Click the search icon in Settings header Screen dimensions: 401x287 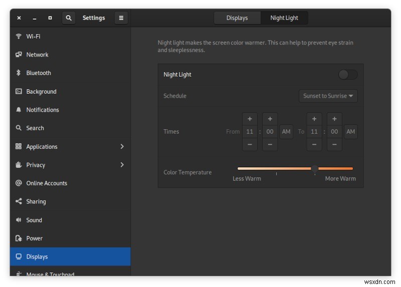(x=69, y=18)
